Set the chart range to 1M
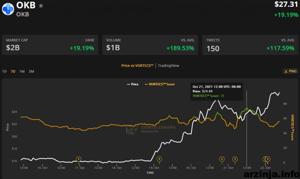This screenshot has width=300, height=179. (22, 72)
